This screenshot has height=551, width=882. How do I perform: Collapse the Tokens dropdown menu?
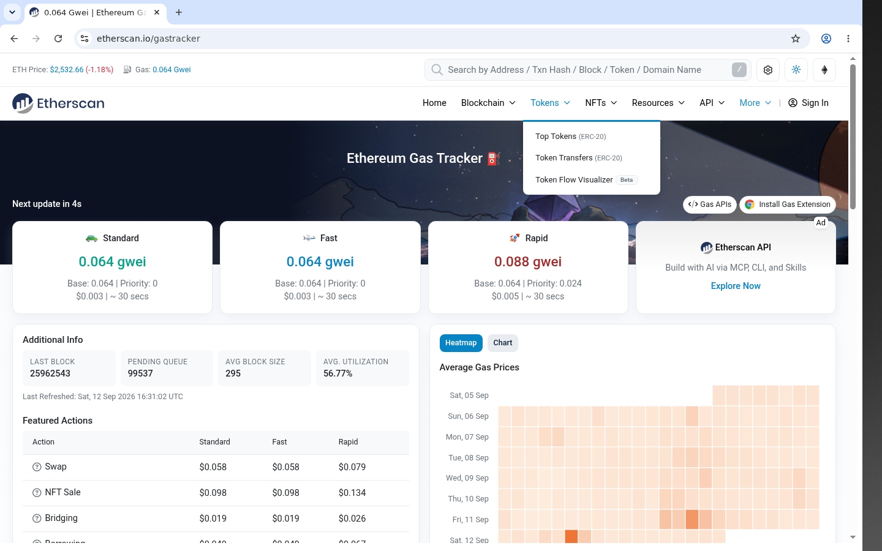550,103
